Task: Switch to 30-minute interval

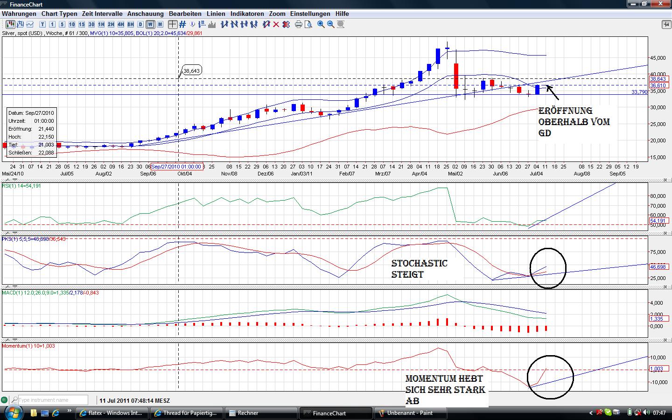Action: click(x=91, y=24)
